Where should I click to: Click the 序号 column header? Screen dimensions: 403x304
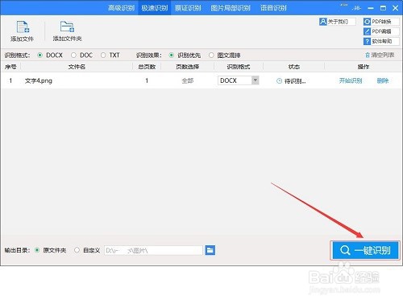pos(10,67)
